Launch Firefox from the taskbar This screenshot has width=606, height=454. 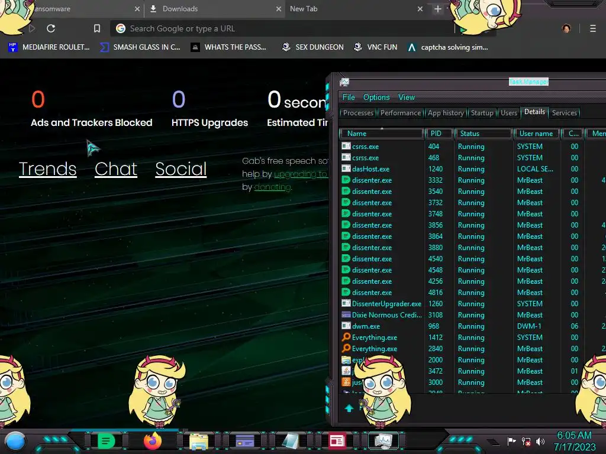(x=153, y=441)
